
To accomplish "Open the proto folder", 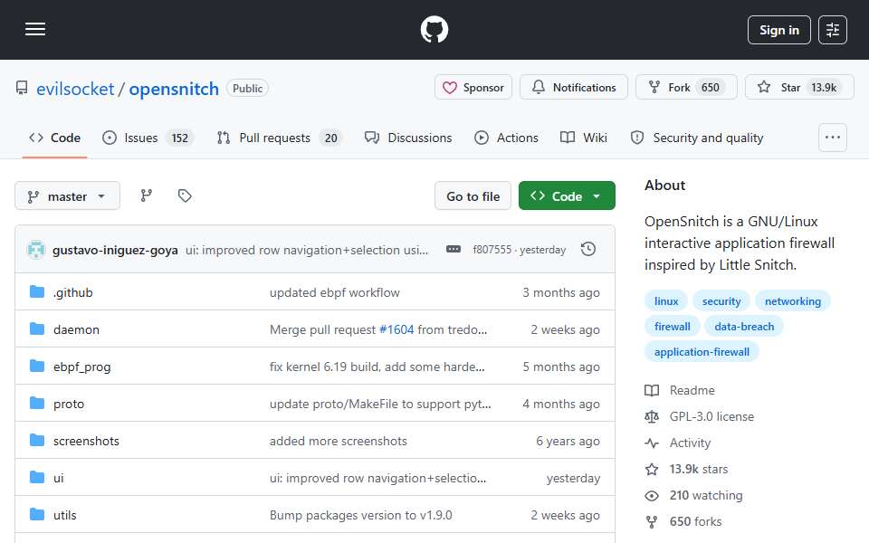I will coord(69,404).
